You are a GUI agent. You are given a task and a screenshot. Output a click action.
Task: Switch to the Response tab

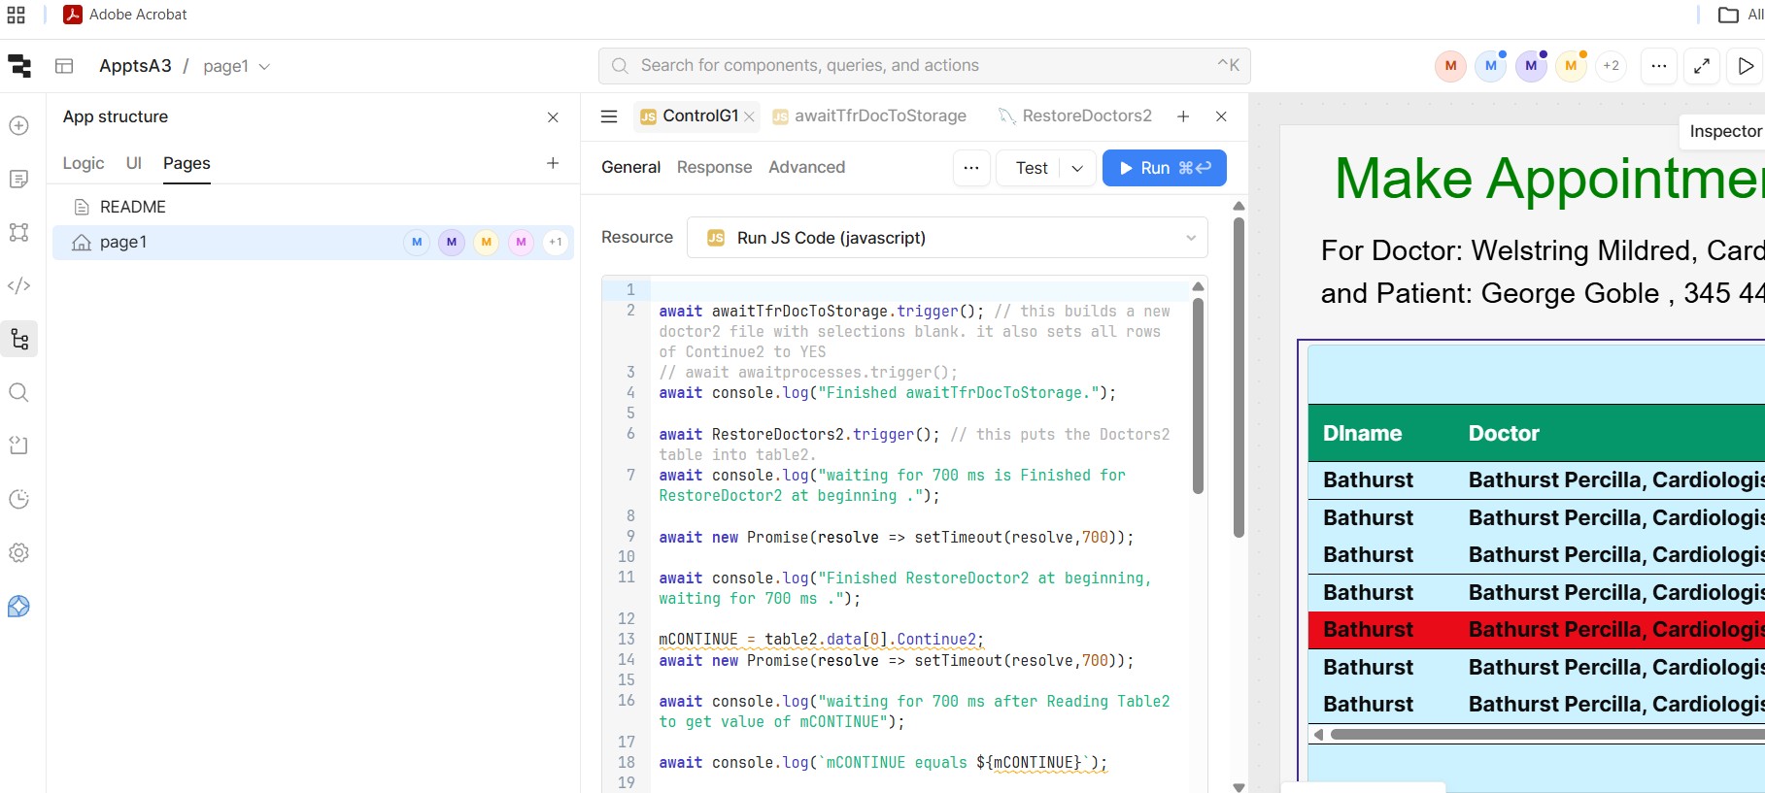click(x=714, y=167)
